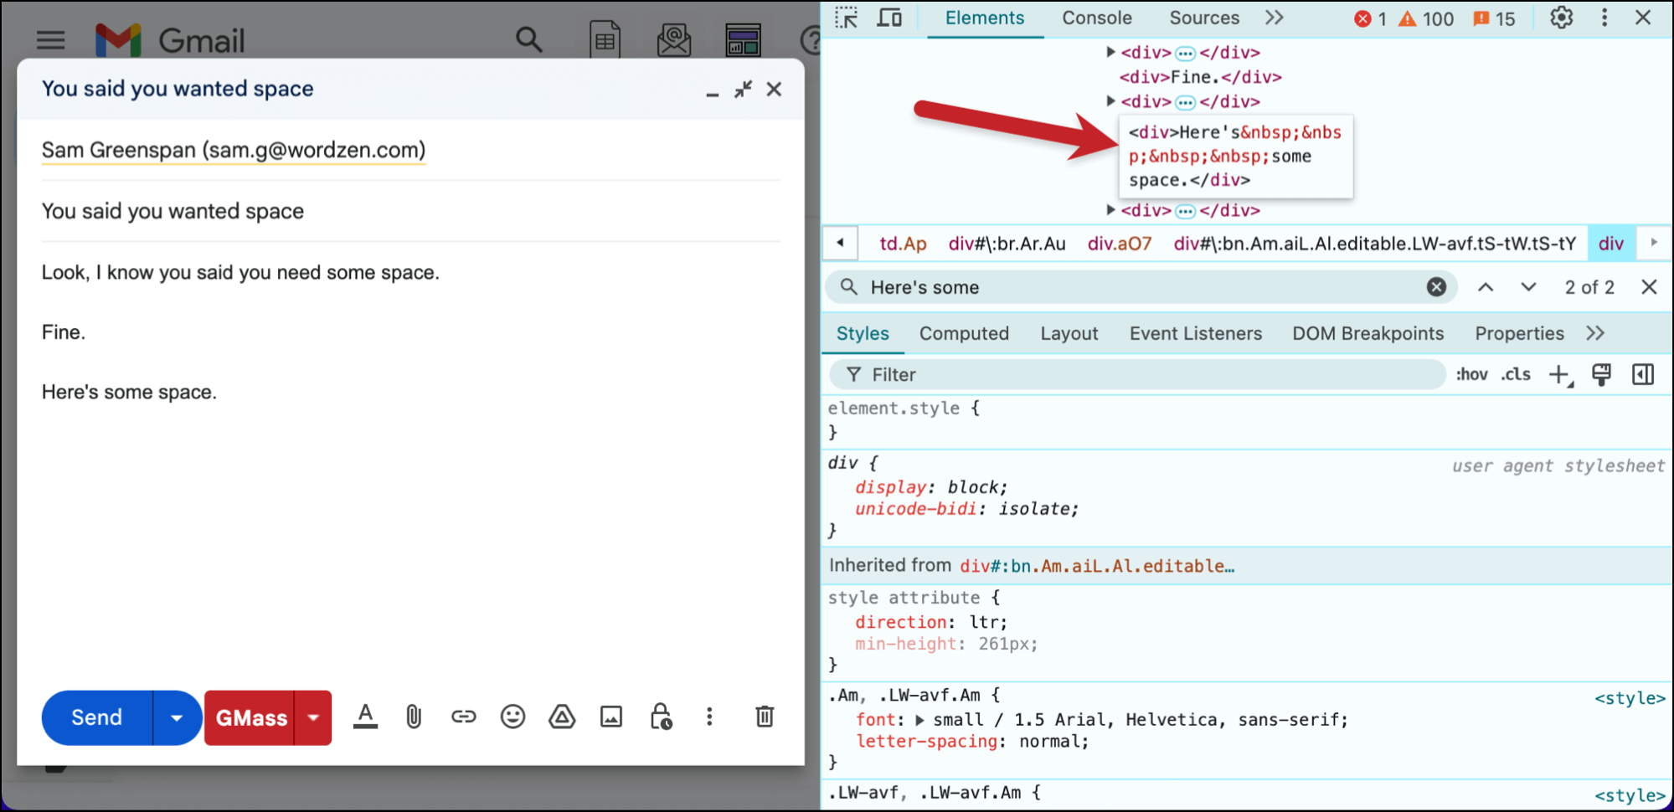
Task: Click DevTools search field 'Here's some'
Action: (x=1141, y=287)
